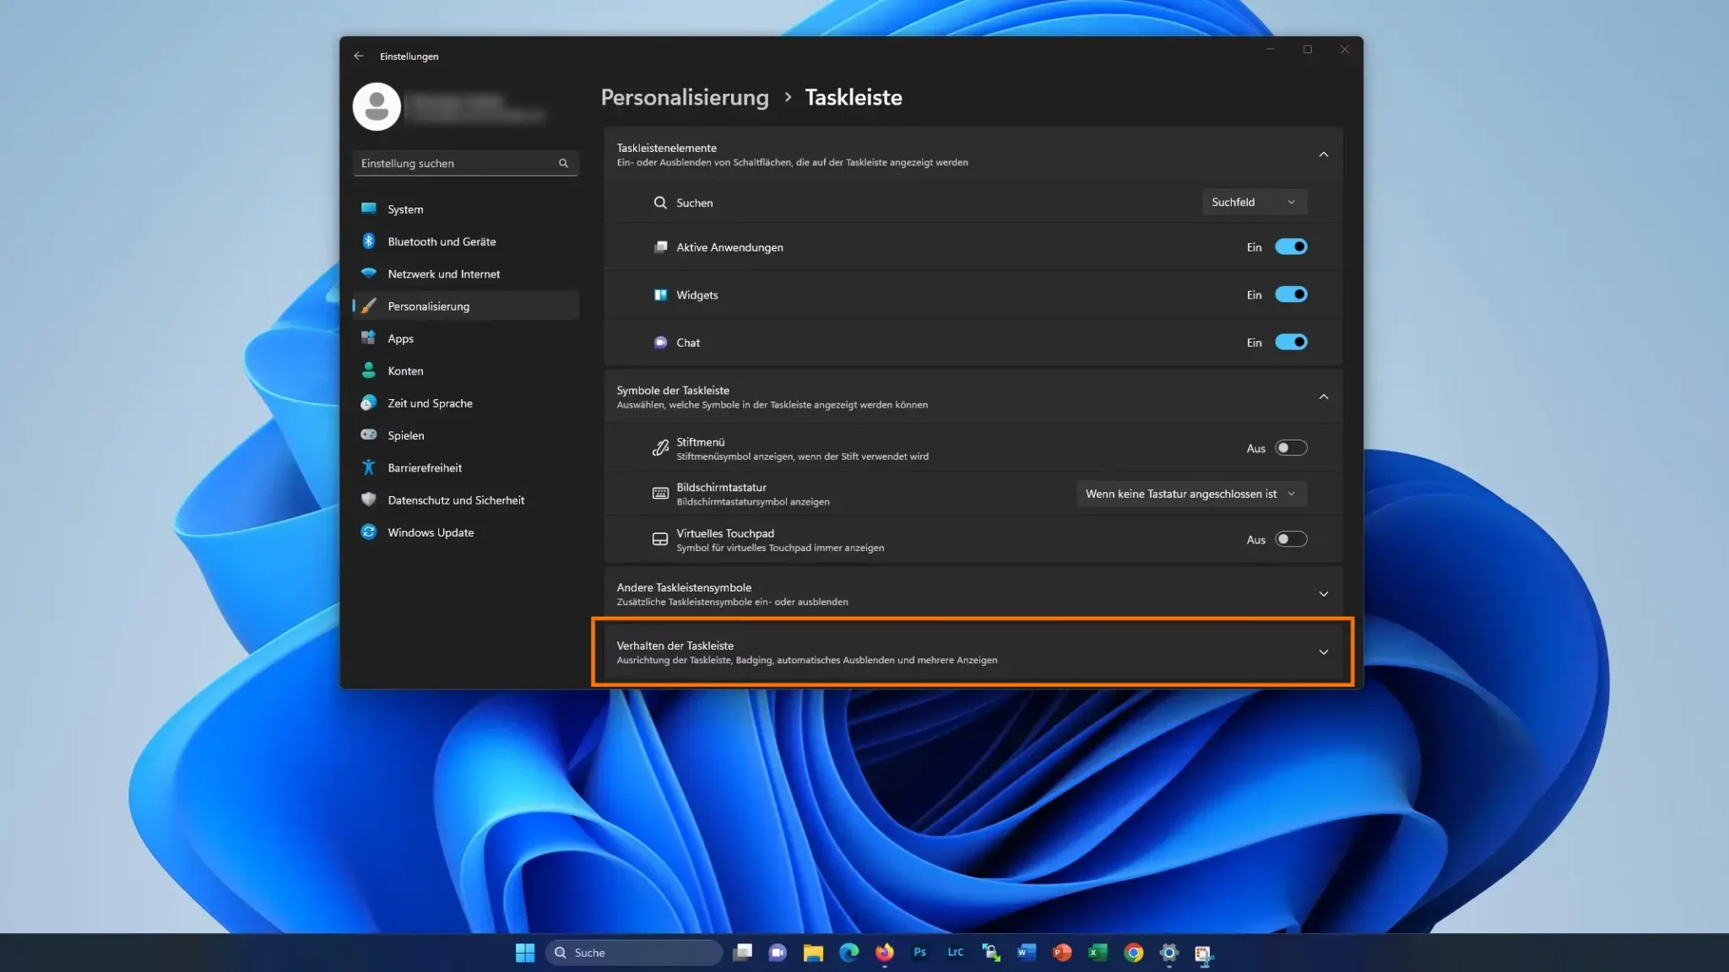Open the Teams Chat icon on the taskbar
Screen dimensions: 1729x972
pyautogui.click(x=778, y=953)
